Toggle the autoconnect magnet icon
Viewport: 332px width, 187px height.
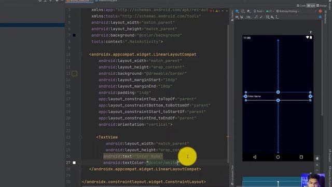242,17
